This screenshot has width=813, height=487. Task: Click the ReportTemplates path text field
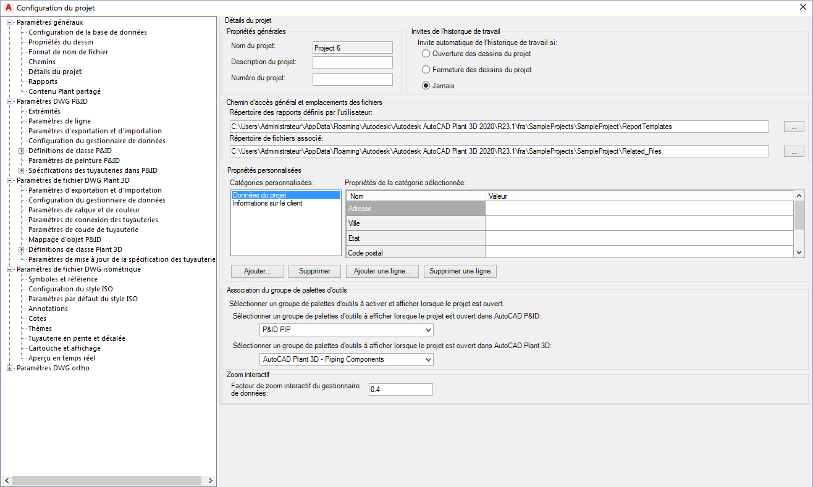[x=499, y=127]
